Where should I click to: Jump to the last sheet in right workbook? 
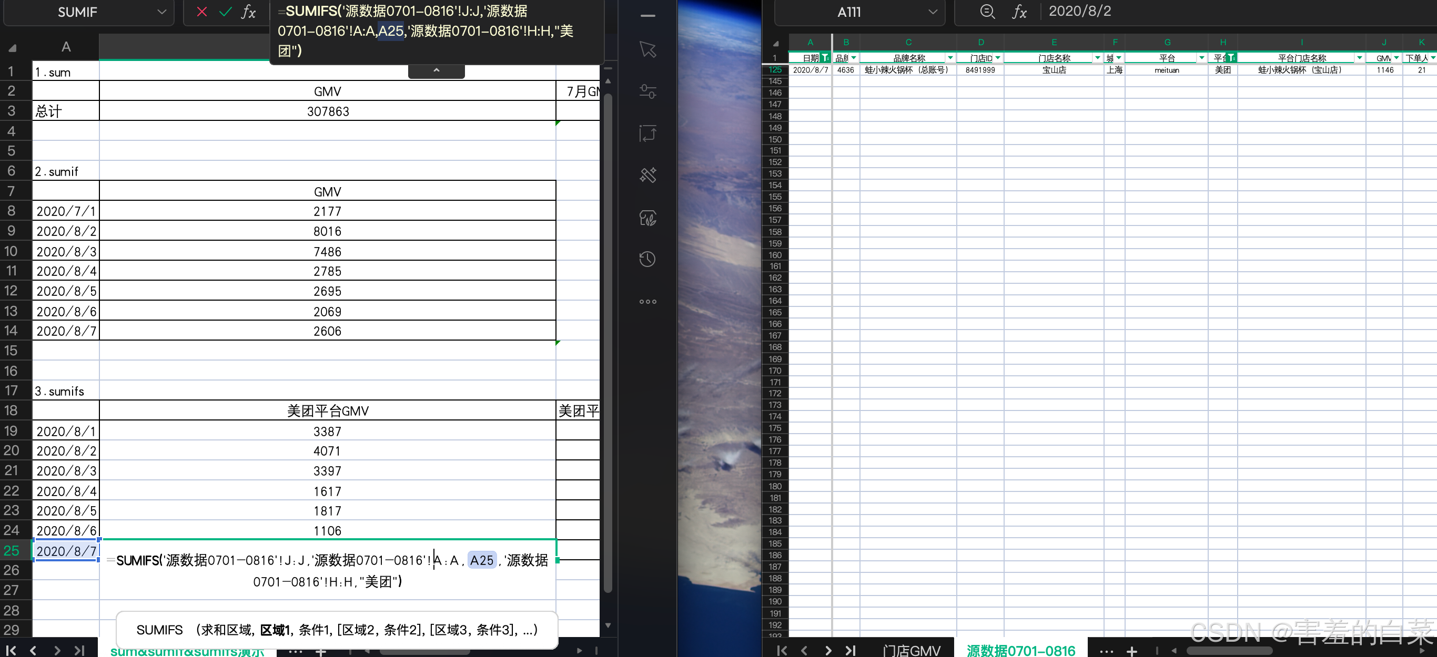[851, 650]
